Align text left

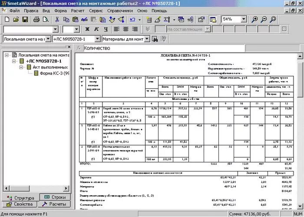(x=116, y=29)
